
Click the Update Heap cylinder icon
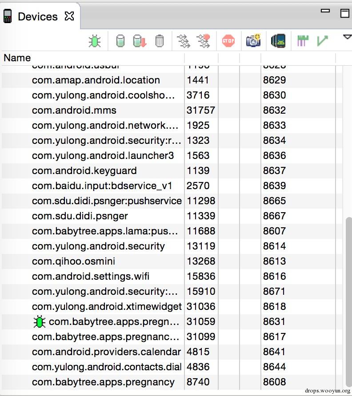click(120, 41)
